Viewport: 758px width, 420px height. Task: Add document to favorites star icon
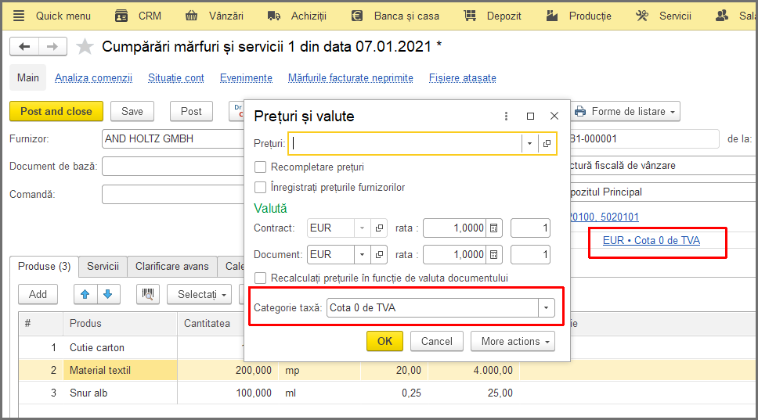pos(85,47)
